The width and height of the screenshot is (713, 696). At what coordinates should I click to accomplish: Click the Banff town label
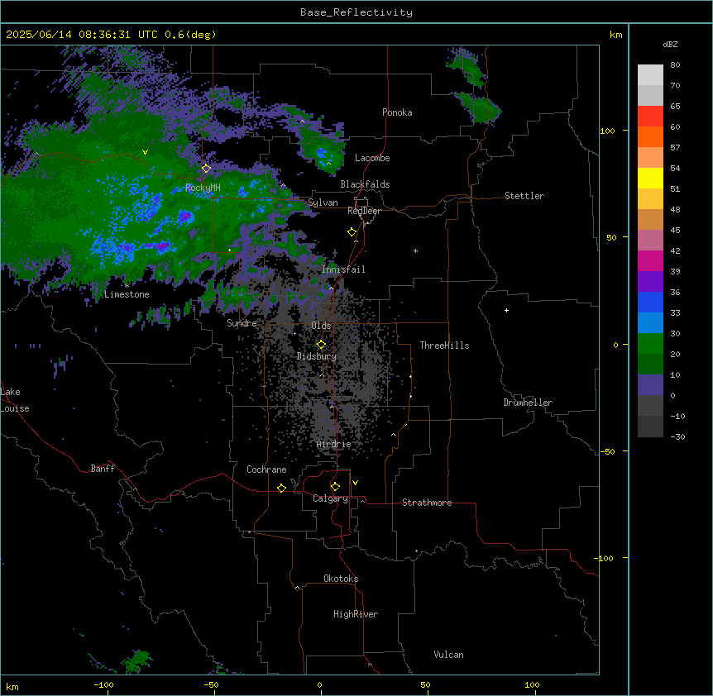pyautogui.click(x=103, y=469)
